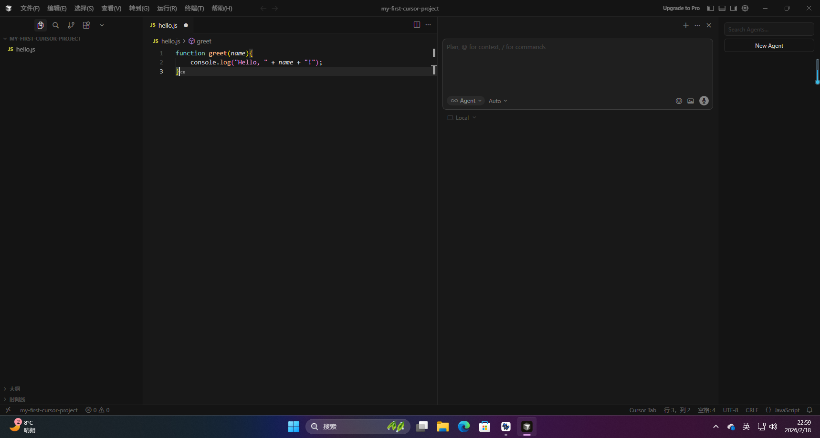The height and width of the screenshot is (438, 820).
Task: Open the 文件(F) menu
Action: click(x=30, y=8)
